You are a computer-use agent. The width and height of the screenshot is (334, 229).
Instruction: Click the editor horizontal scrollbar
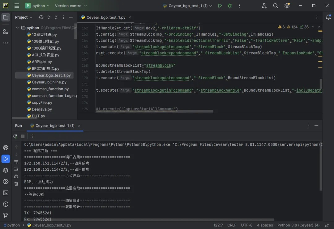155,111
